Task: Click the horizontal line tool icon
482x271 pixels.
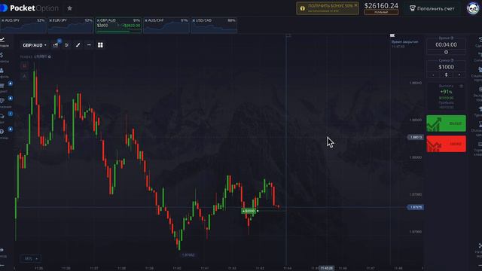Action: [89, 45]
